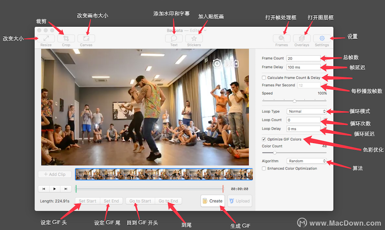
Task: Add a Text caption overlay
Action: [x=174, y=39]
